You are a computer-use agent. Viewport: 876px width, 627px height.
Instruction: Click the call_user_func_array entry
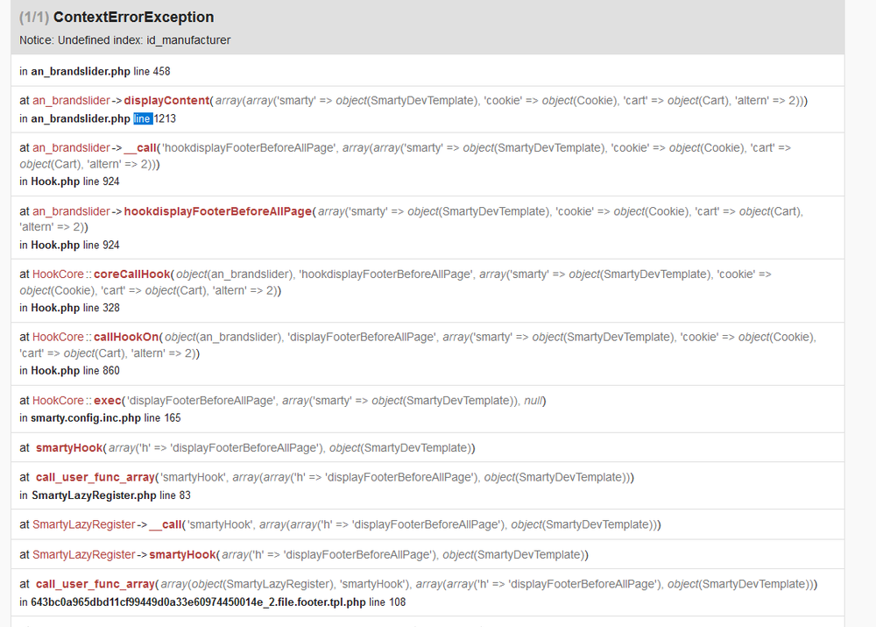coord(92,477)
